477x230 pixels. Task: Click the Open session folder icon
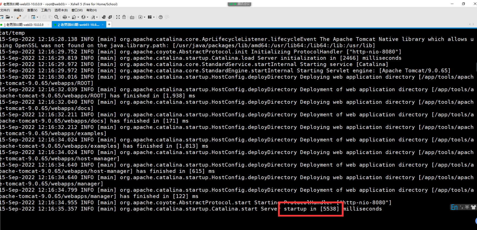pyautogui.click(x=8, y=17)
